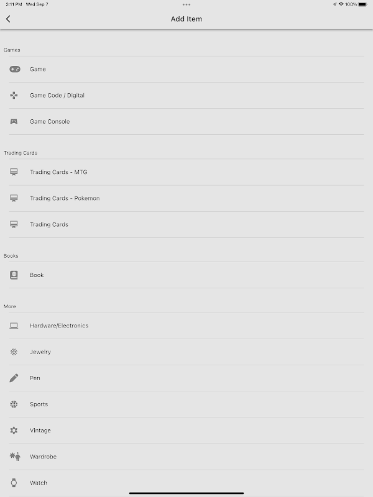Pick the Jewelry text label
Image resolution: width=373 pixels, height=497 pixels.
coord(40,352)
